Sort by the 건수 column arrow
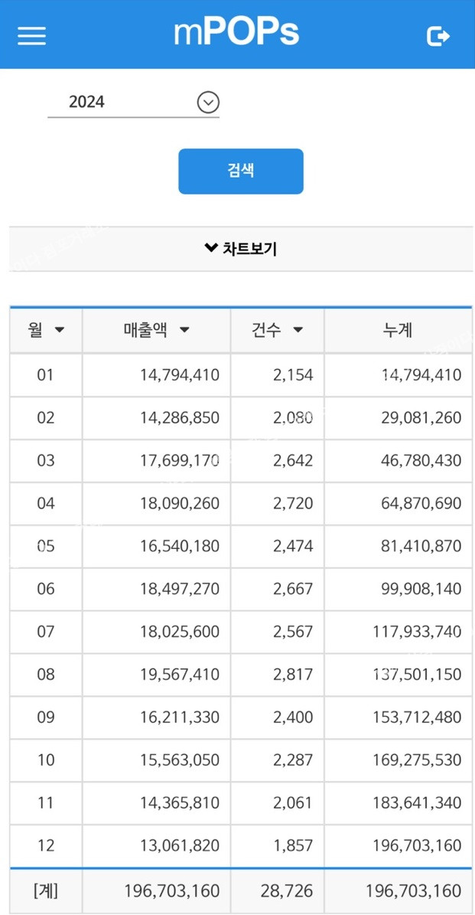 point(298,330)
